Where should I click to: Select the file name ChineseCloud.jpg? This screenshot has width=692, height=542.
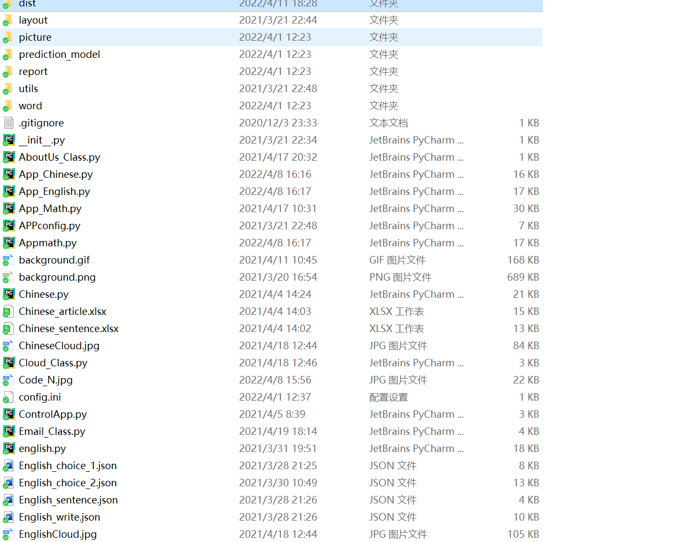coord(59,346)
